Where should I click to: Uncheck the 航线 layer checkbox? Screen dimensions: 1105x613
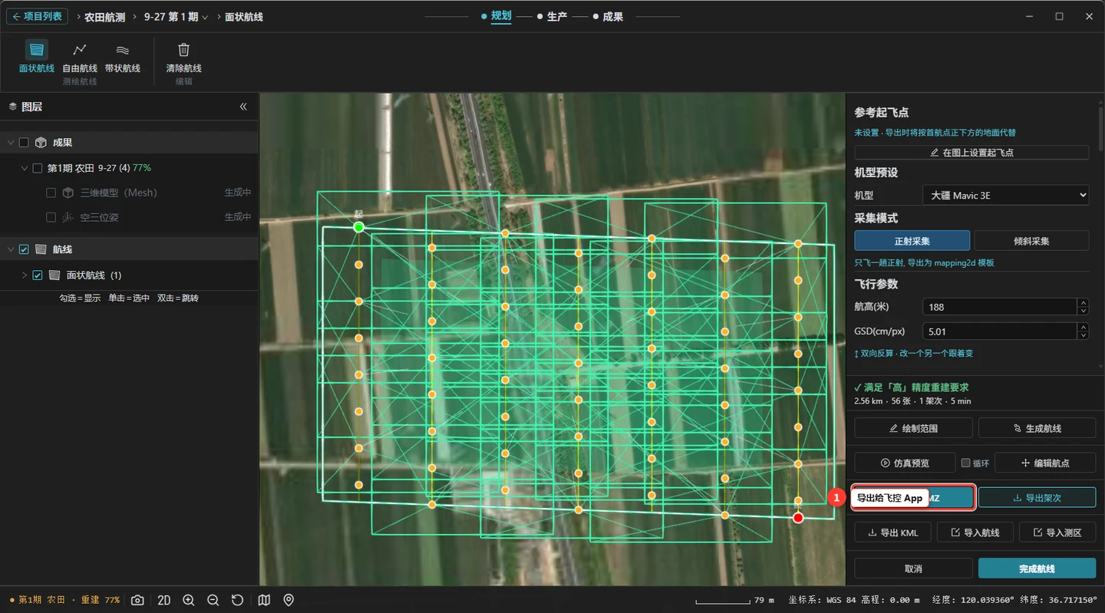tap(24, 249)
